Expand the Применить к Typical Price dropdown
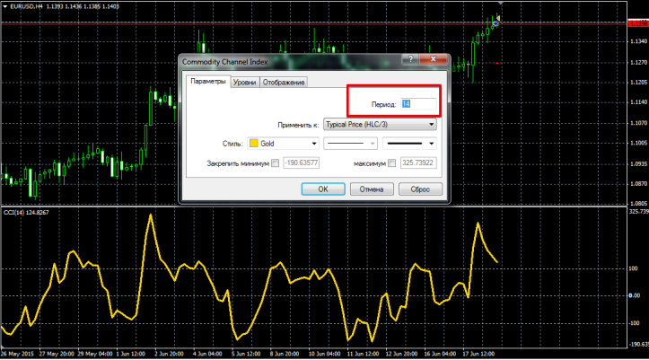Viewport: 649px width, 360px height. pos(432,125)
